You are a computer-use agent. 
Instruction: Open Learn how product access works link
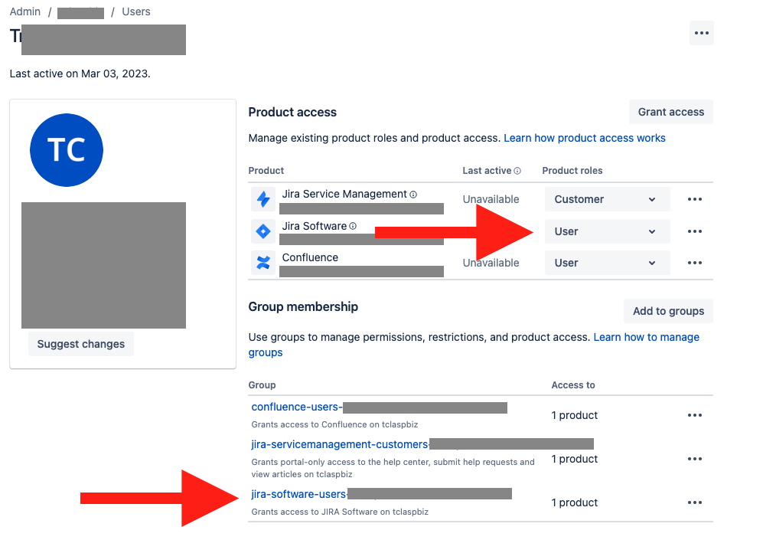click(x=585, y=139)
